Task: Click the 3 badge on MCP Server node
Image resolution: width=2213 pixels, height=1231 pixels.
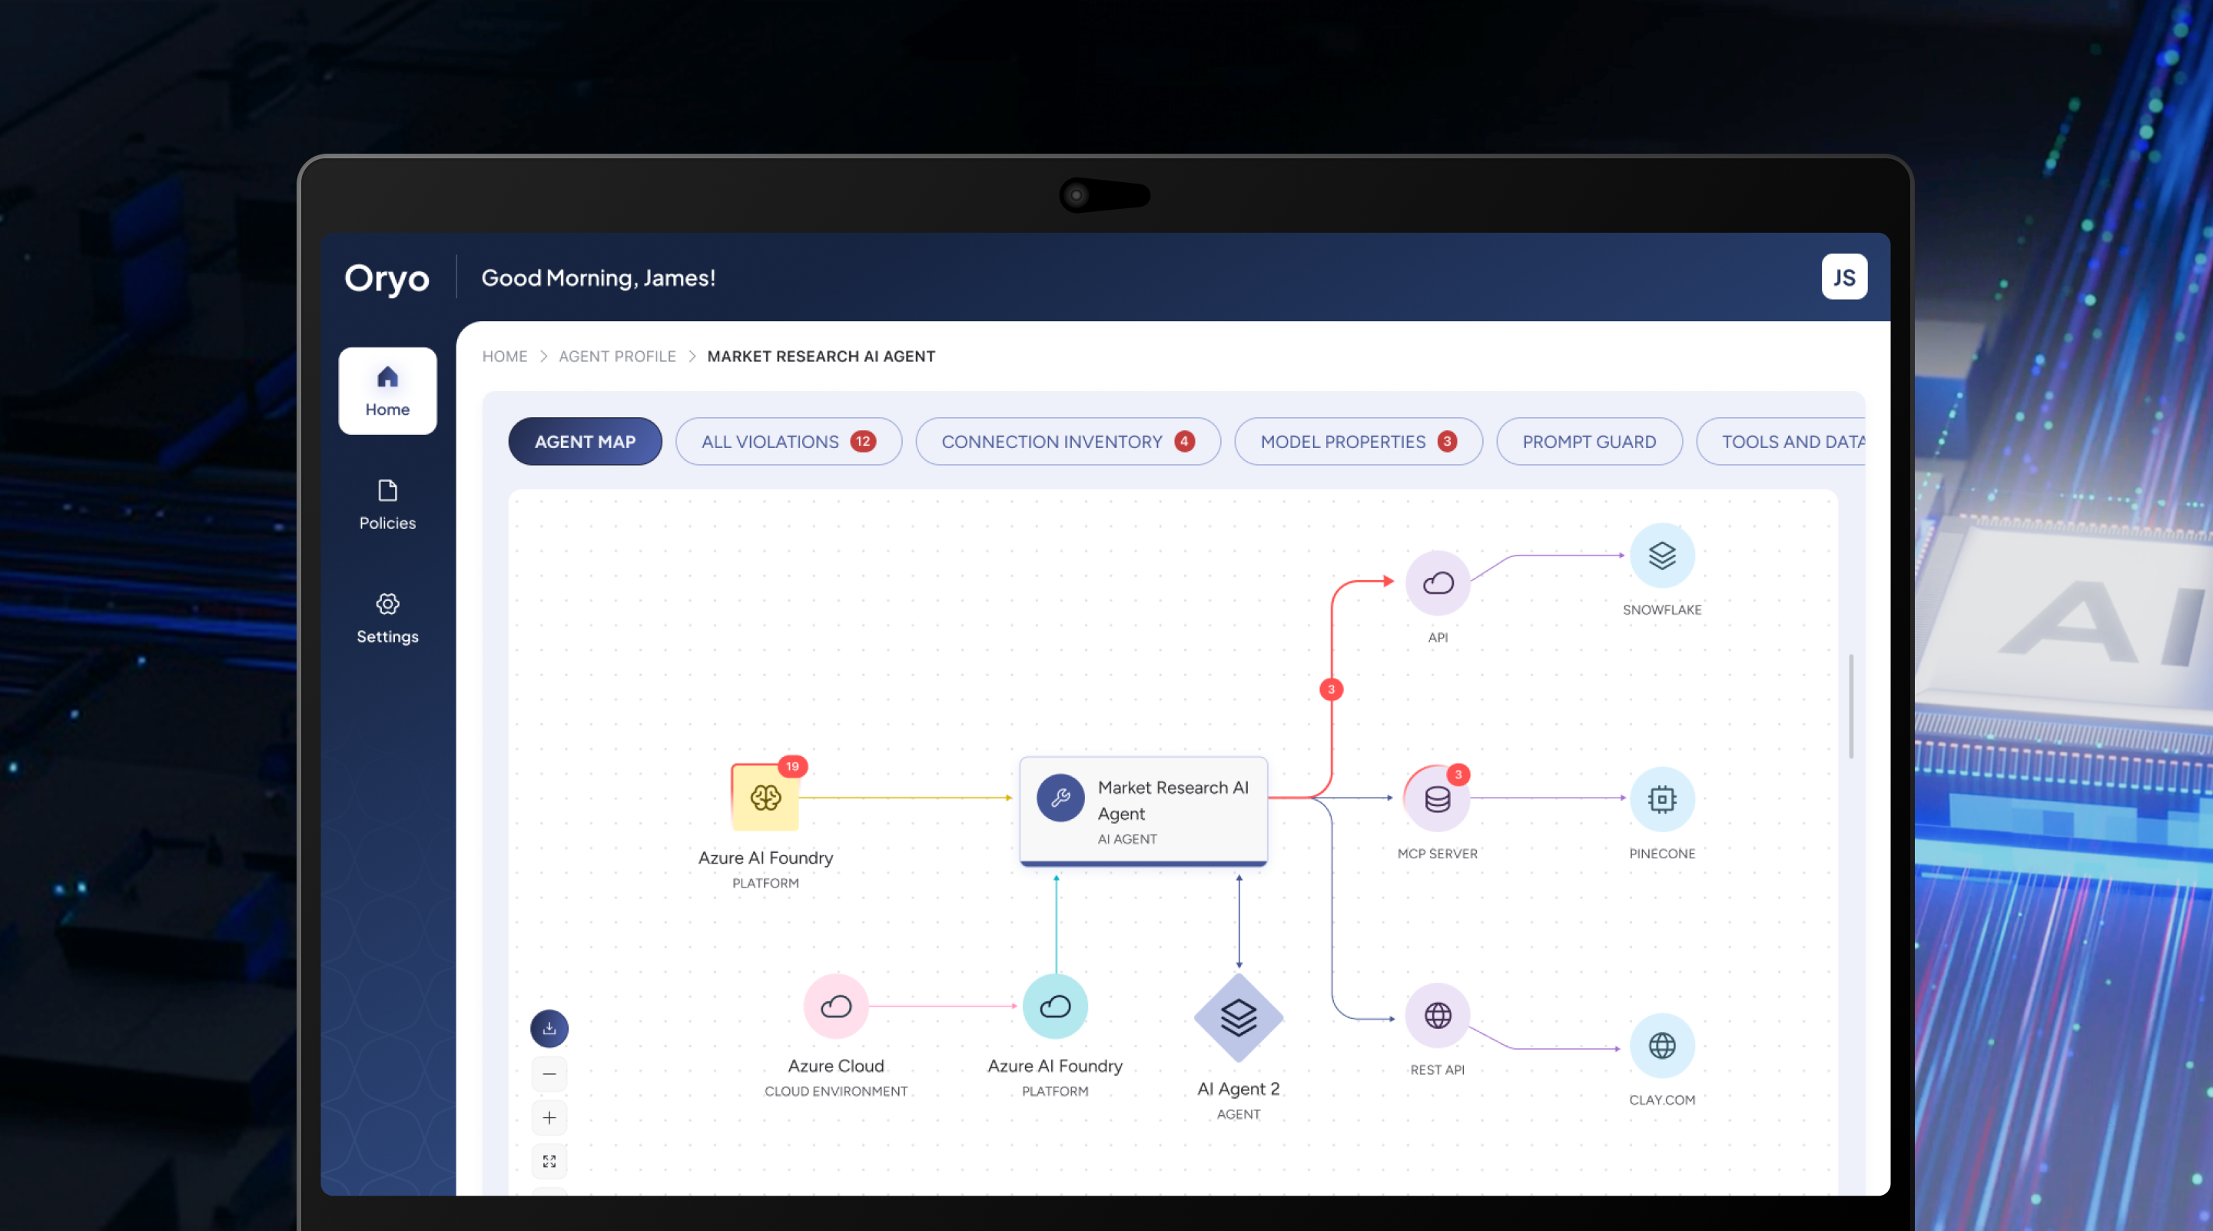Action: tap(1458, 774)
